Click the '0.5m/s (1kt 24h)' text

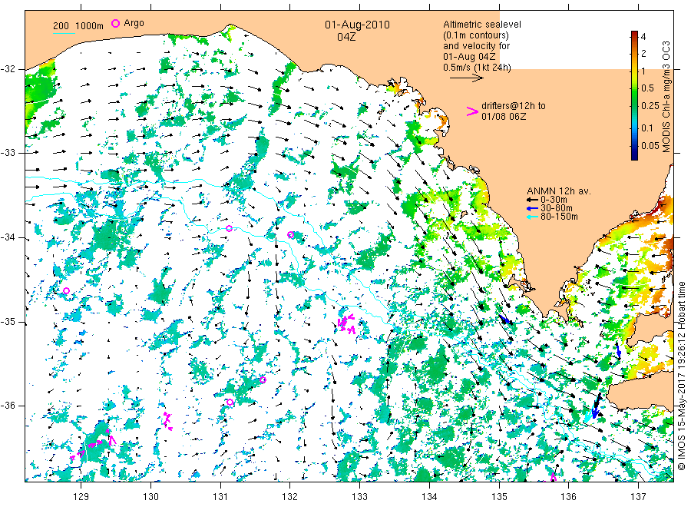pyautogui.click(x=477, y=68)
